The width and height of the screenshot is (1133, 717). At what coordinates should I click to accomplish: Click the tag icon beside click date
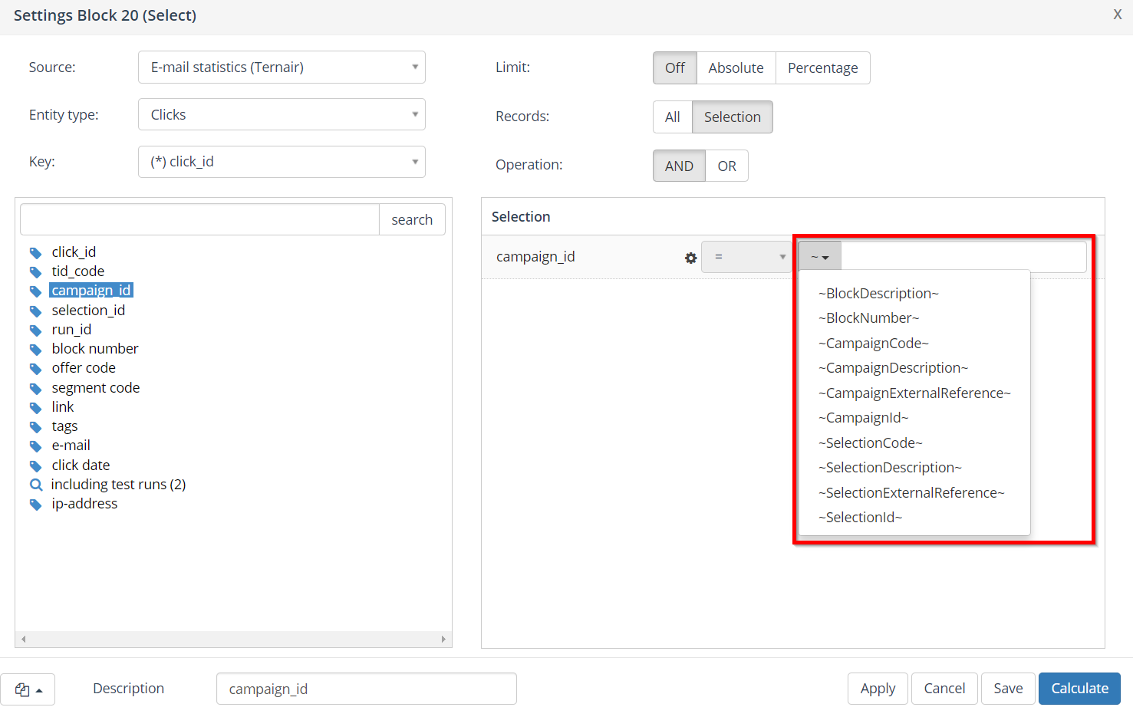[x=35, y=465]
